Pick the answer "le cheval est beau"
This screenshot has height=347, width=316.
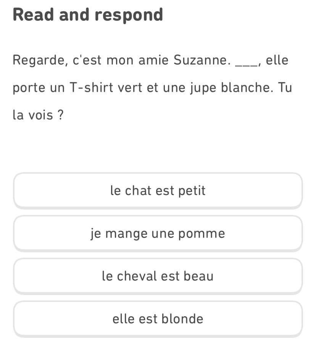tap(158, 276)
